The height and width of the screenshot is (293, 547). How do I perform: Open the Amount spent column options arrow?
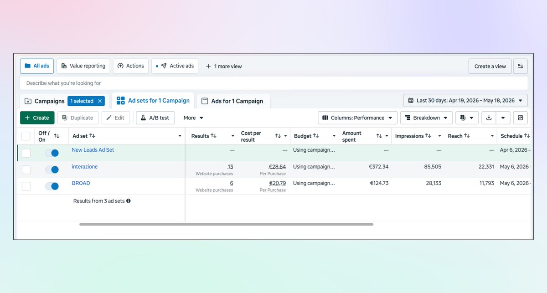click(387, 136)
